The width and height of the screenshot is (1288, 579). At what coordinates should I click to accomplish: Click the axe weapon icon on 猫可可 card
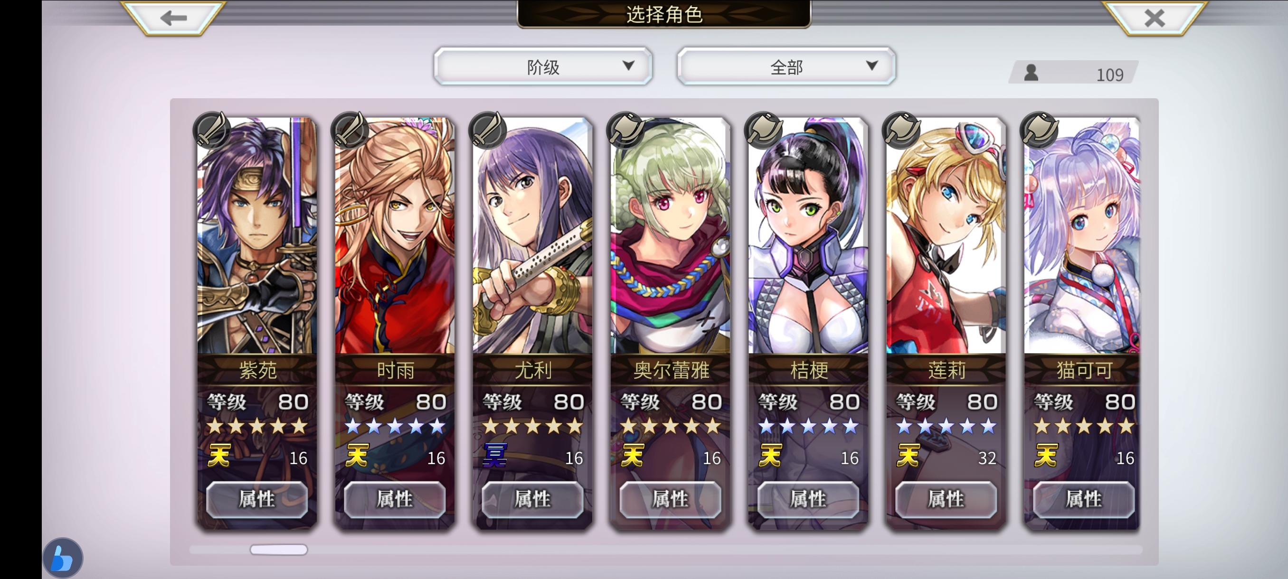[x=1039, y=130]
